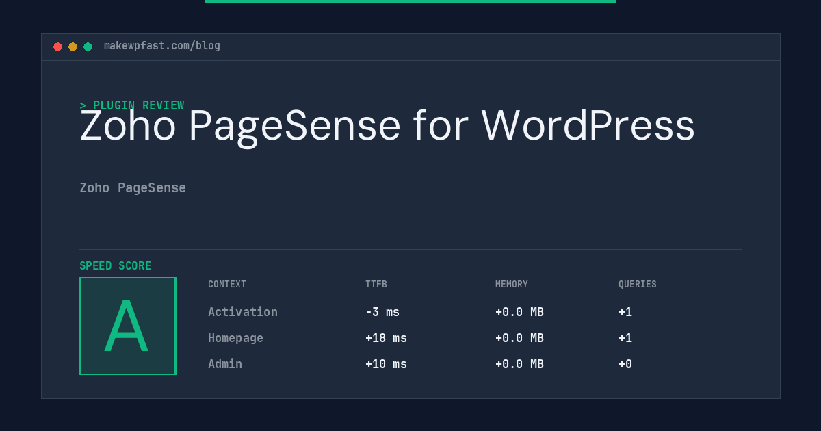The image size is (821, 431).
Task: Click the '+18 ms' TTFB value
Action: 386,338
